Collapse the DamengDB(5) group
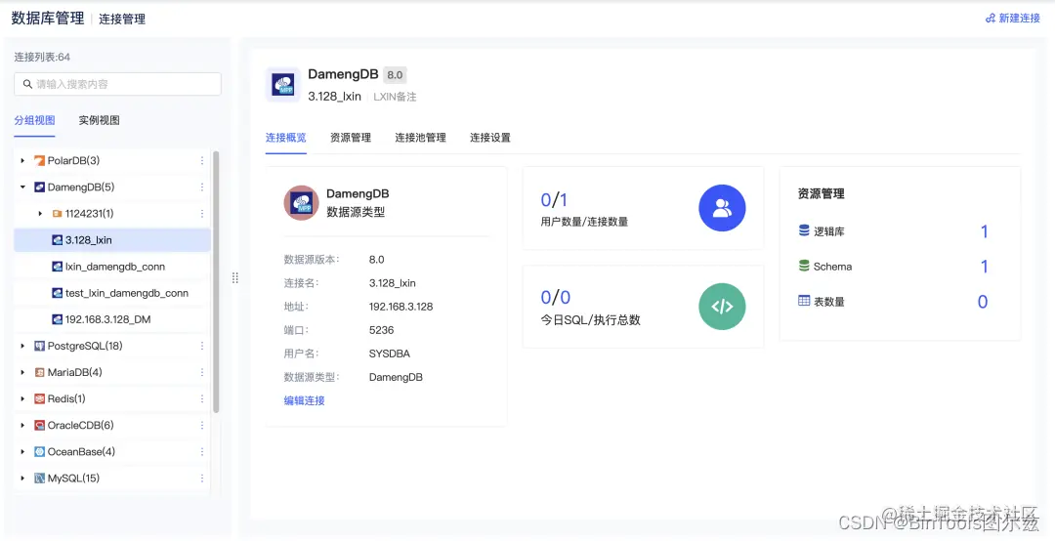The width and height of the screenshot is (1055, 541). (x=22, y=187)
